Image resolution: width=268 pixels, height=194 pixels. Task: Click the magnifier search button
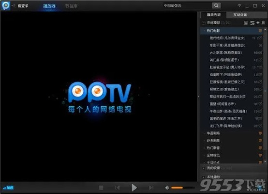pyautogui.click(x=216, y=6)
